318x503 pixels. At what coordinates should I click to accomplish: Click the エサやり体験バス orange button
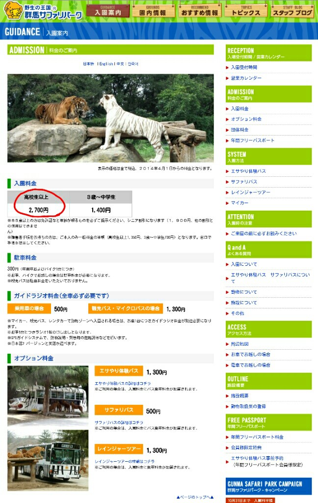[119, 371]
